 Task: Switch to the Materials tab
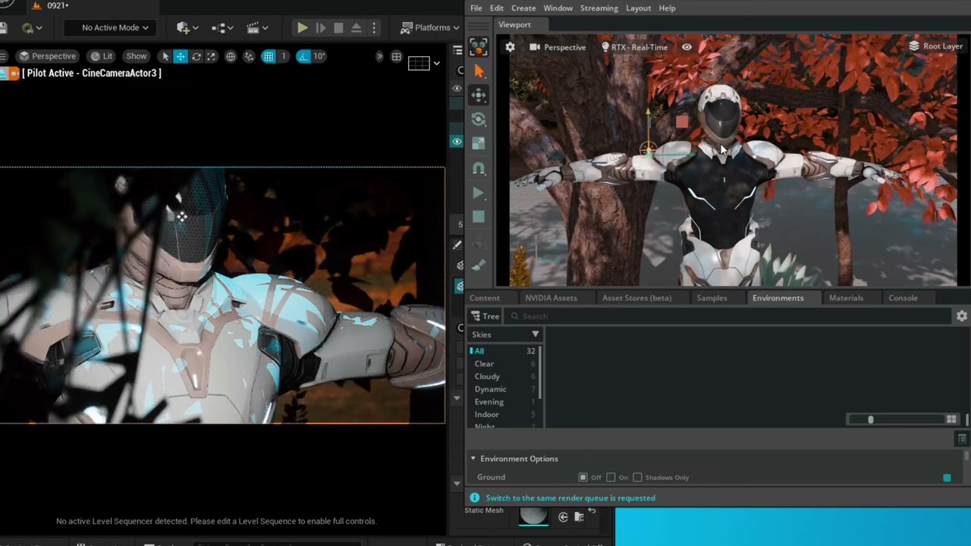(846, 298)
